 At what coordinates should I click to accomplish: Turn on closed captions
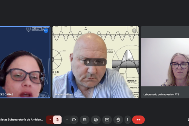[x=85, y=120]
